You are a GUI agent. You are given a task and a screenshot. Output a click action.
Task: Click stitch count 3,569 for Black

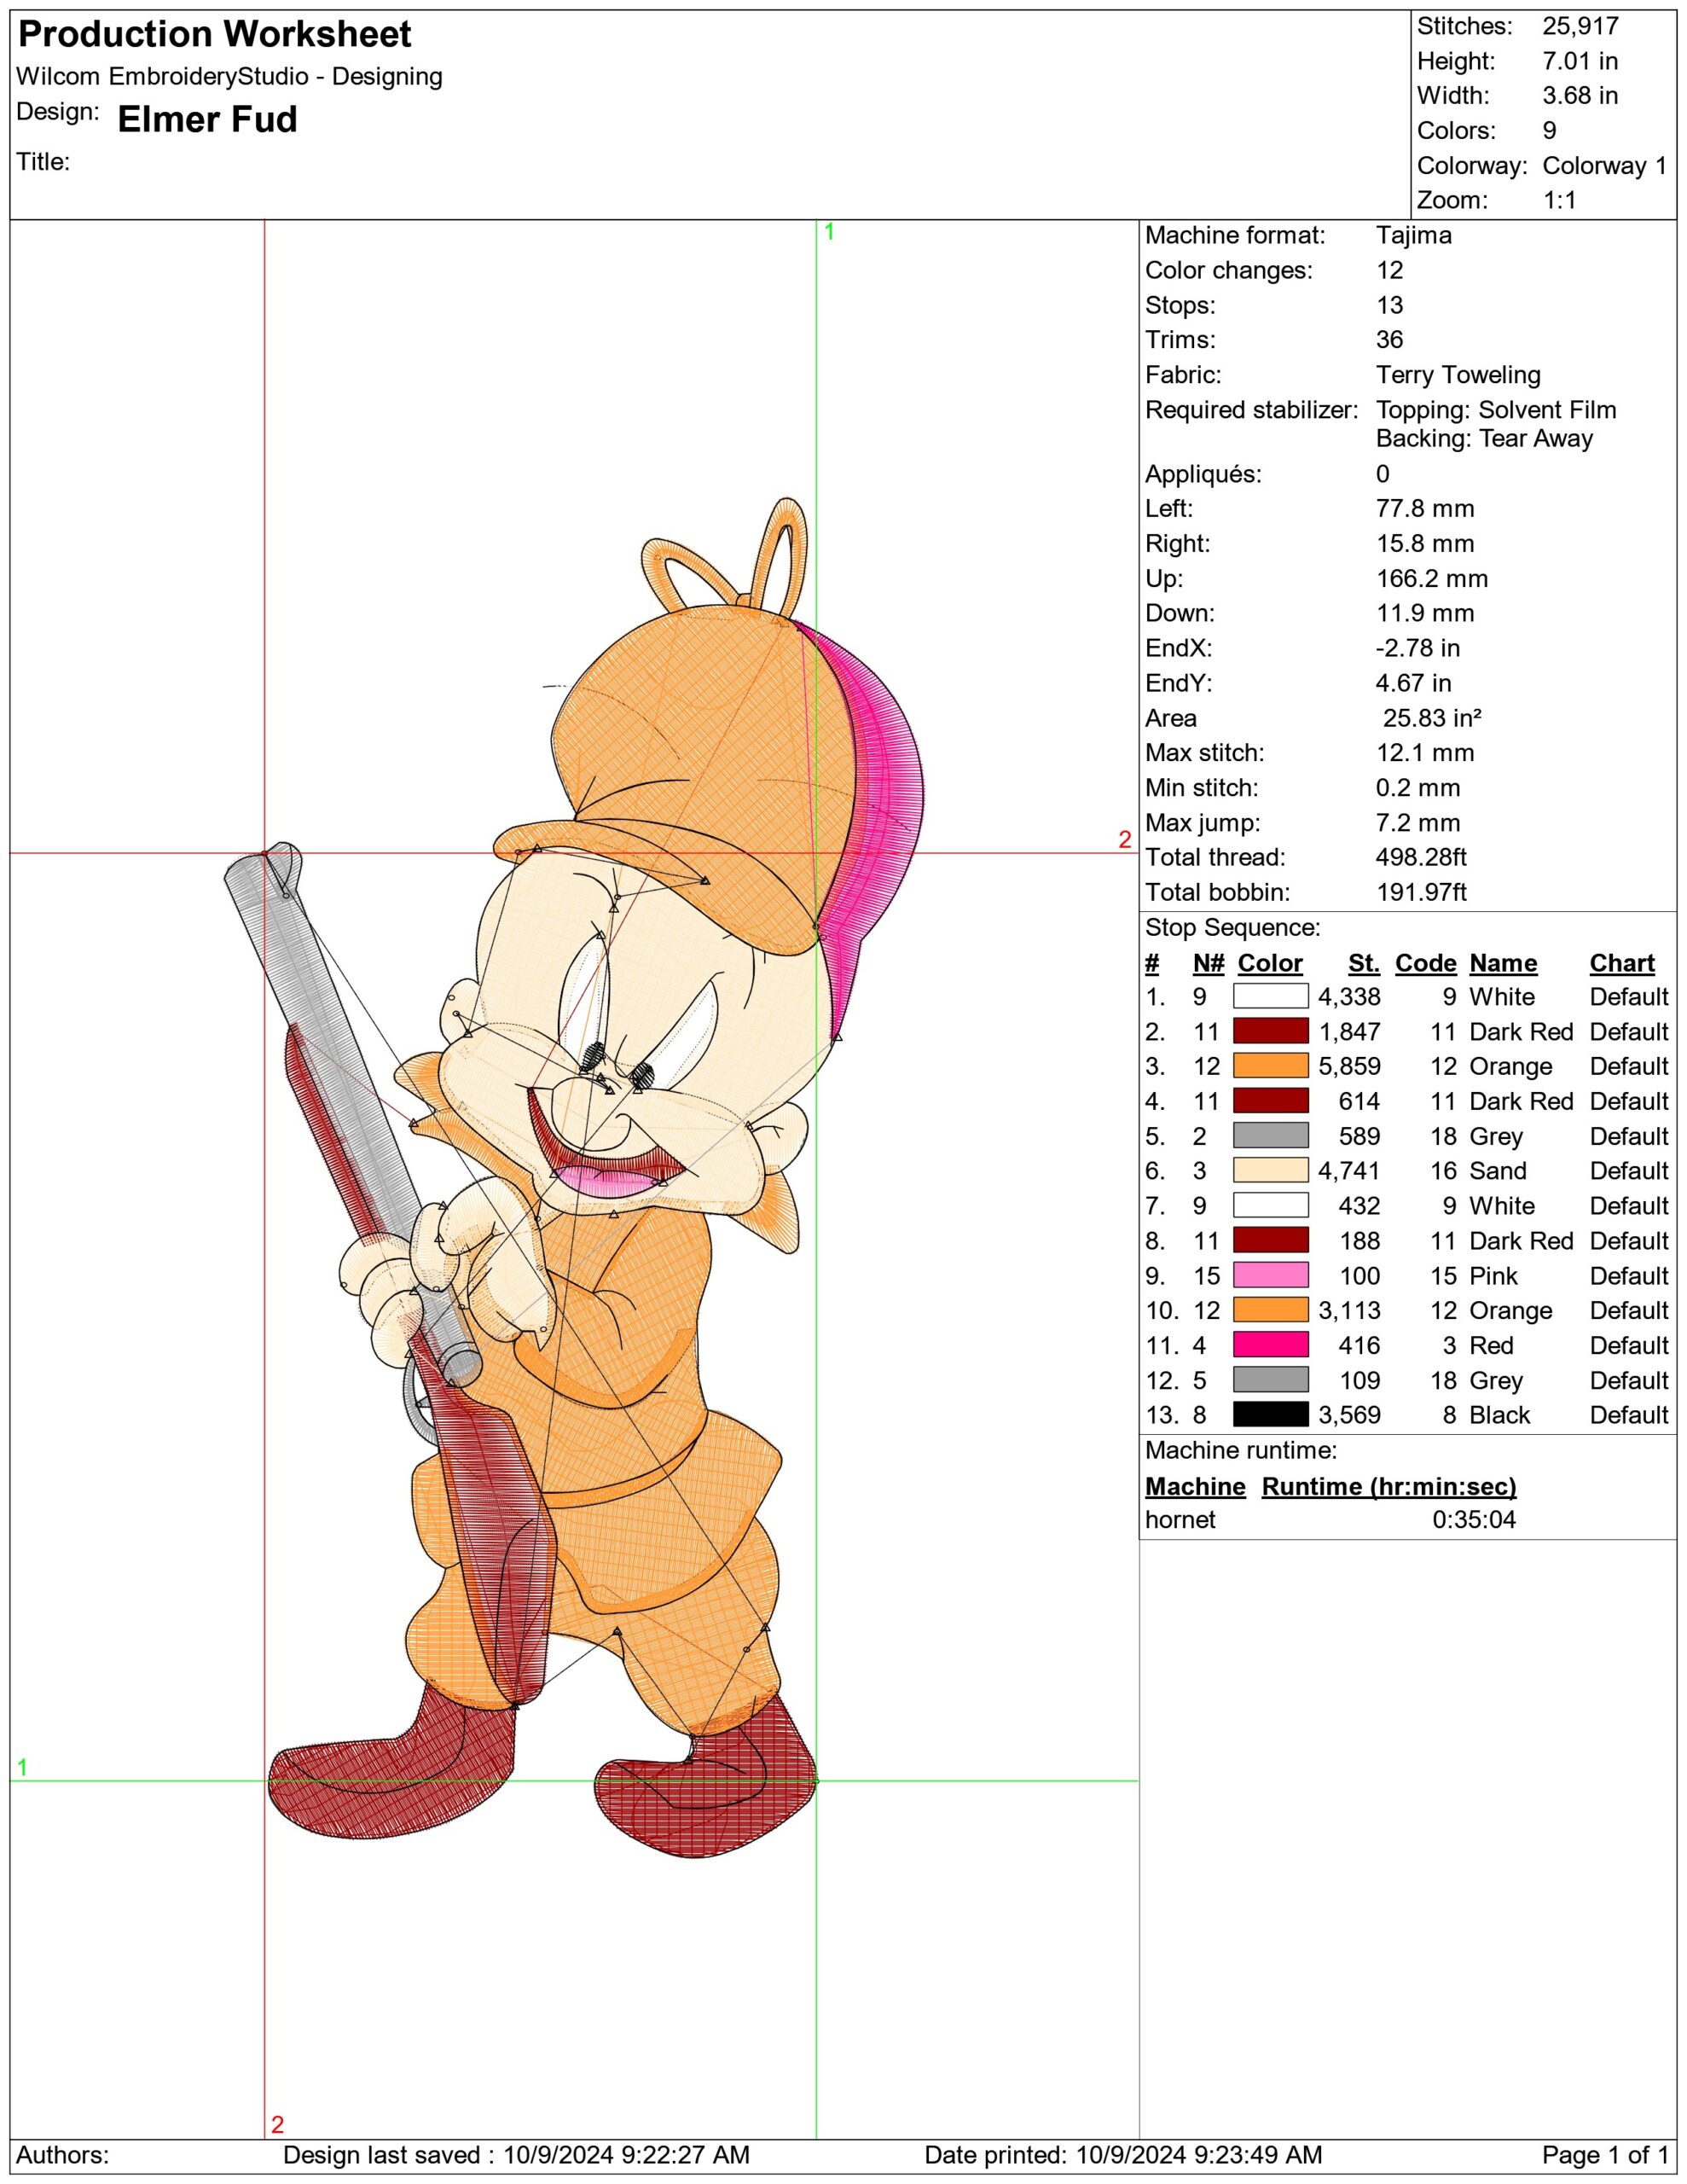(x=1349, y=1415)
